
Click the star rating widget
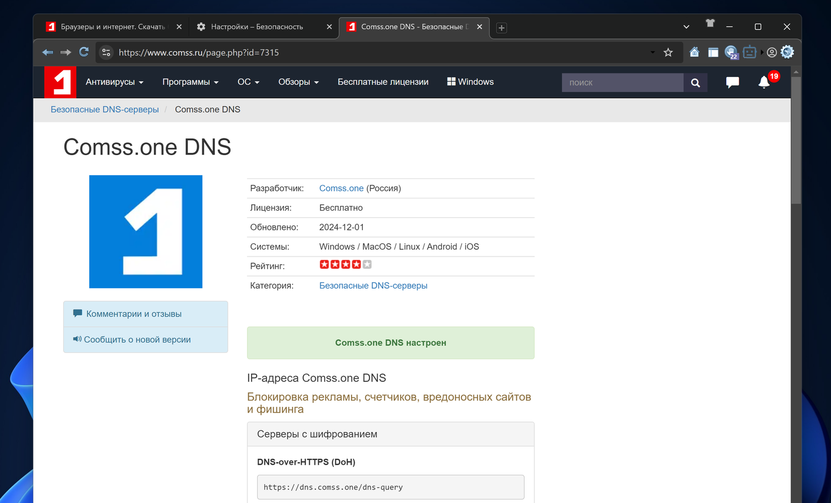345,265
